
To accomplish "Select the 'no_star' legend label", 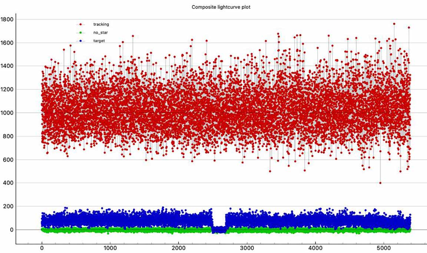I will 100,33.
